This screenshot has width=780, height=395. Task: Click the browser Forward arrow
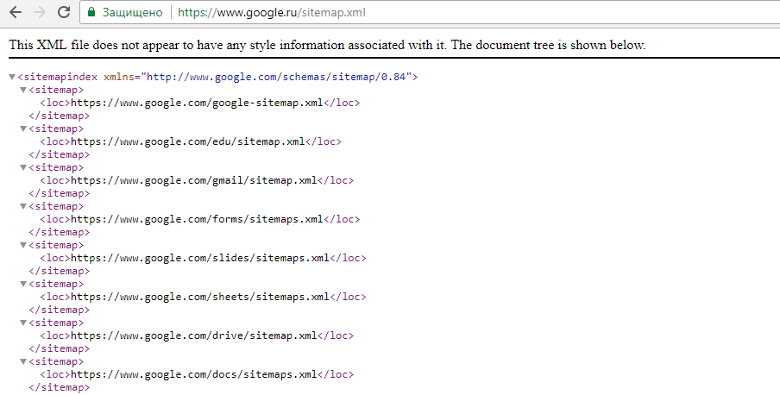pyautogui.click(x=40, y=12)
